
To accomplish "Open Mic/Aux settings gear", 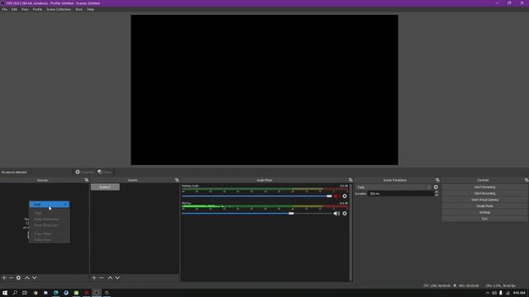I will pos(345,214).
